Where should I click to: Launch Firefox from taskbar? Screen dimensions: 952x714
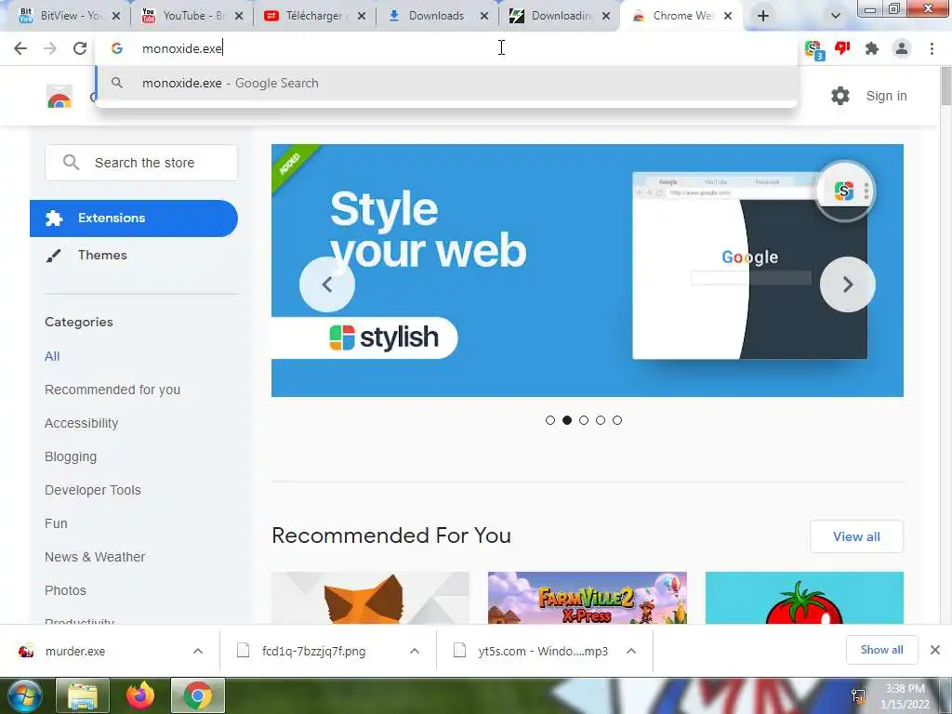click(x=140, y=695)
